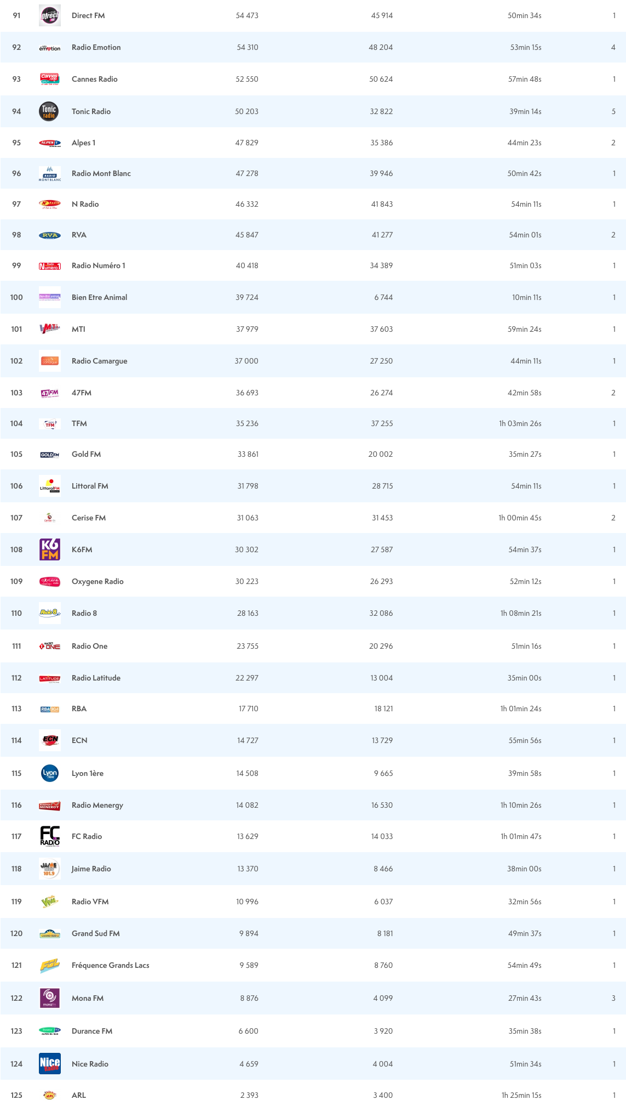Click the Radio Camargue orange logo
Image resolution: width=626 pixels, height=1111 pixels.
49,361
